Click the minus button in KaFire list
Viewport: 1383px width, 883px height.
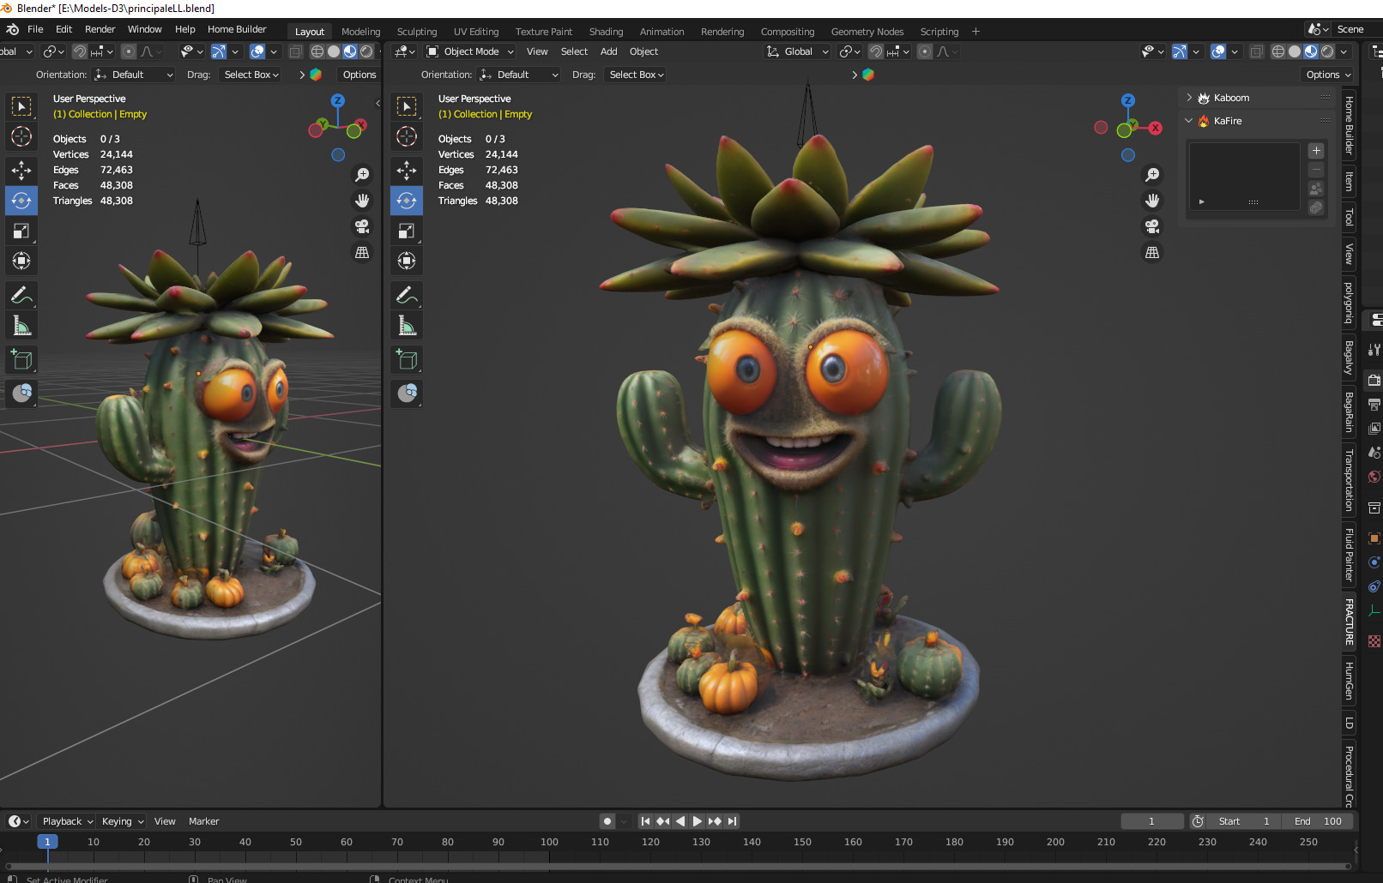pyautogui.click(x=1316, y=170)
